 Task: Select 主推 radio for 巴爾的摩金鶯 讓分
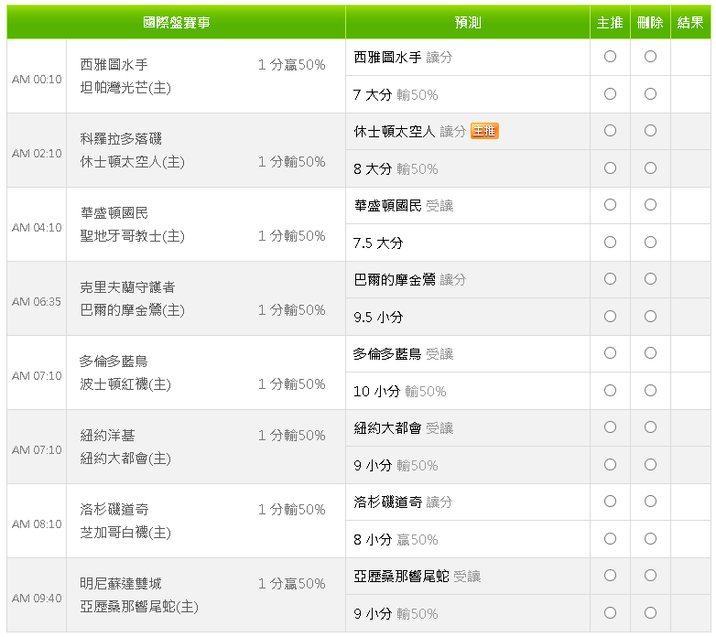[x=610, y=279]
